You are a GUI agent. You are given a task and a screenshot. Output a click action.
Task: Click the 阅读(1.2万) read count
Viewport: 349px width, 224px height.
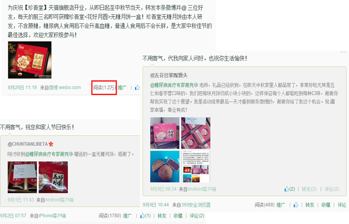(x=104, y=88)
